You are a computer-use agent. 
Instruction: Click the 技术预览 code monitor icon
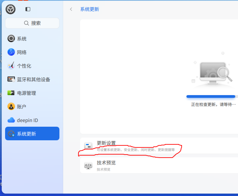coord(88,165)
